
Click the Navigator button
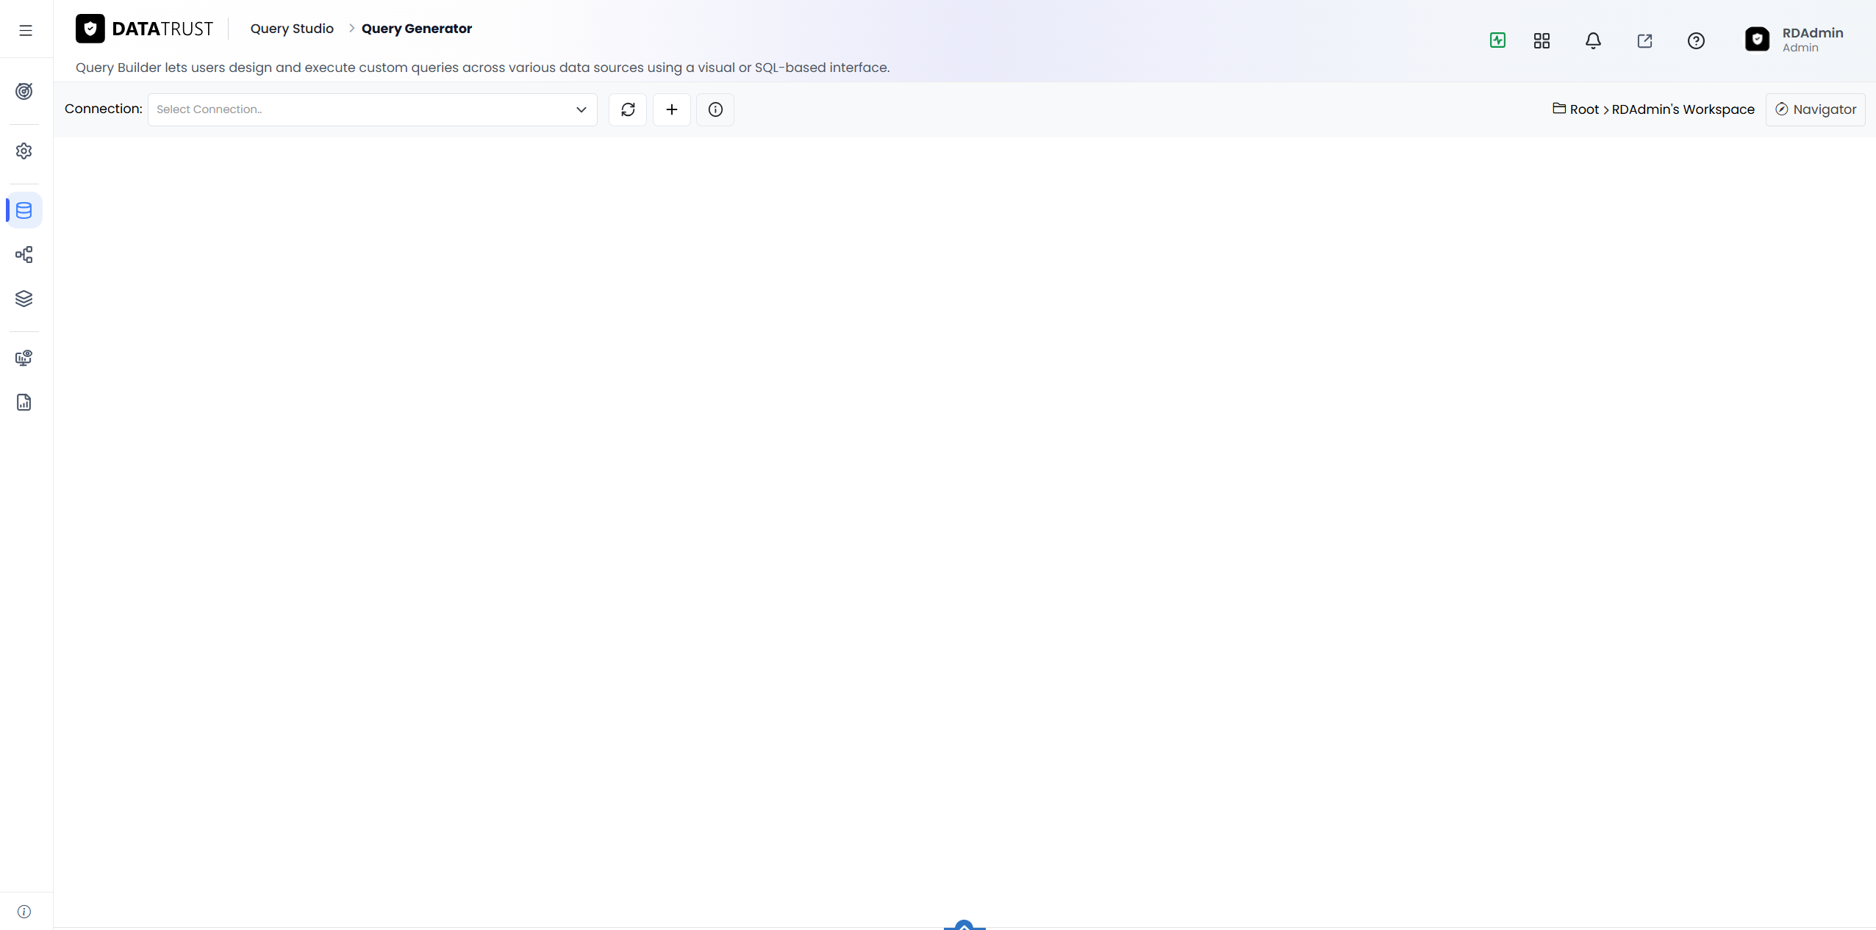1816,109
